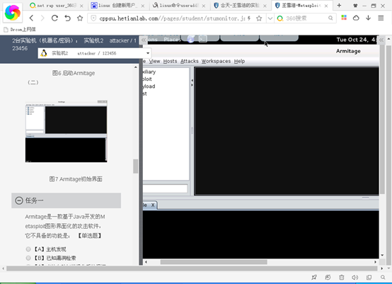
Task: Collapse left instructions panel with double-chevron
Action: tap(144, 40)
